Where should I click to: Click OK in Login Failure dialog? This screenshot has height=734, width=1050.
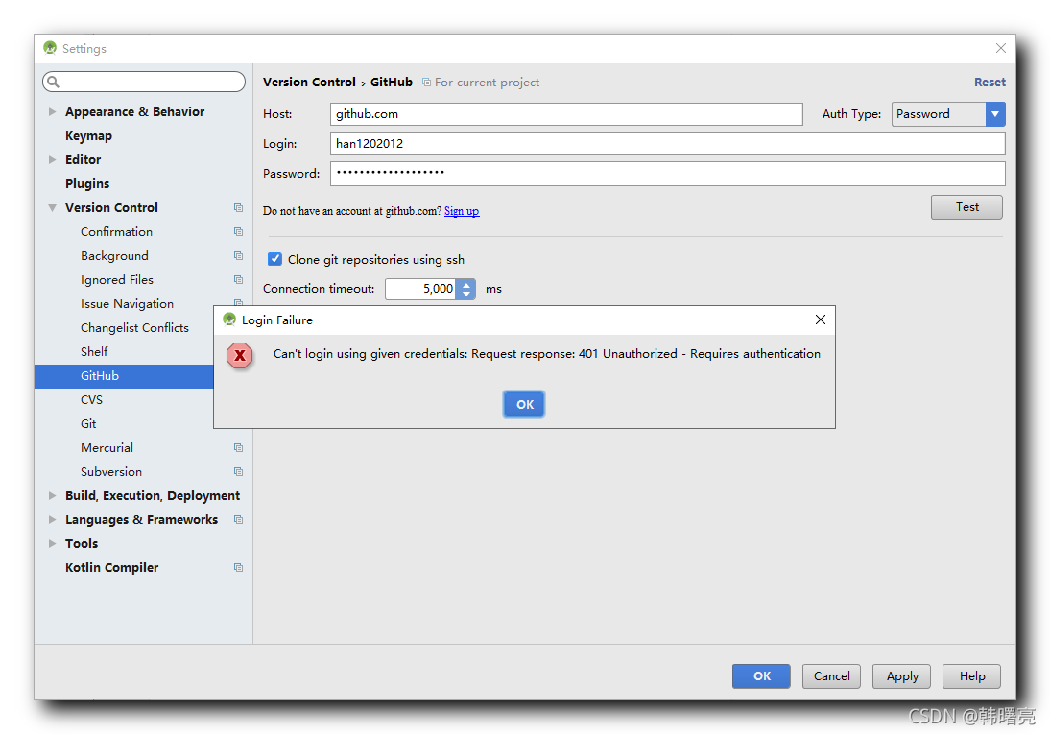pos(524,405)
